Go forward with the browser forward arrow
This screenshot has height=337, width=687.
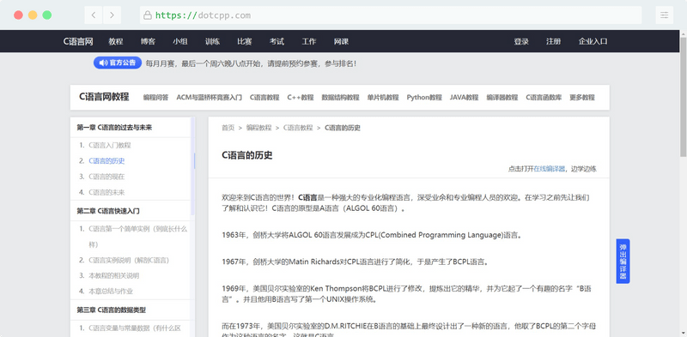[112, 15]
